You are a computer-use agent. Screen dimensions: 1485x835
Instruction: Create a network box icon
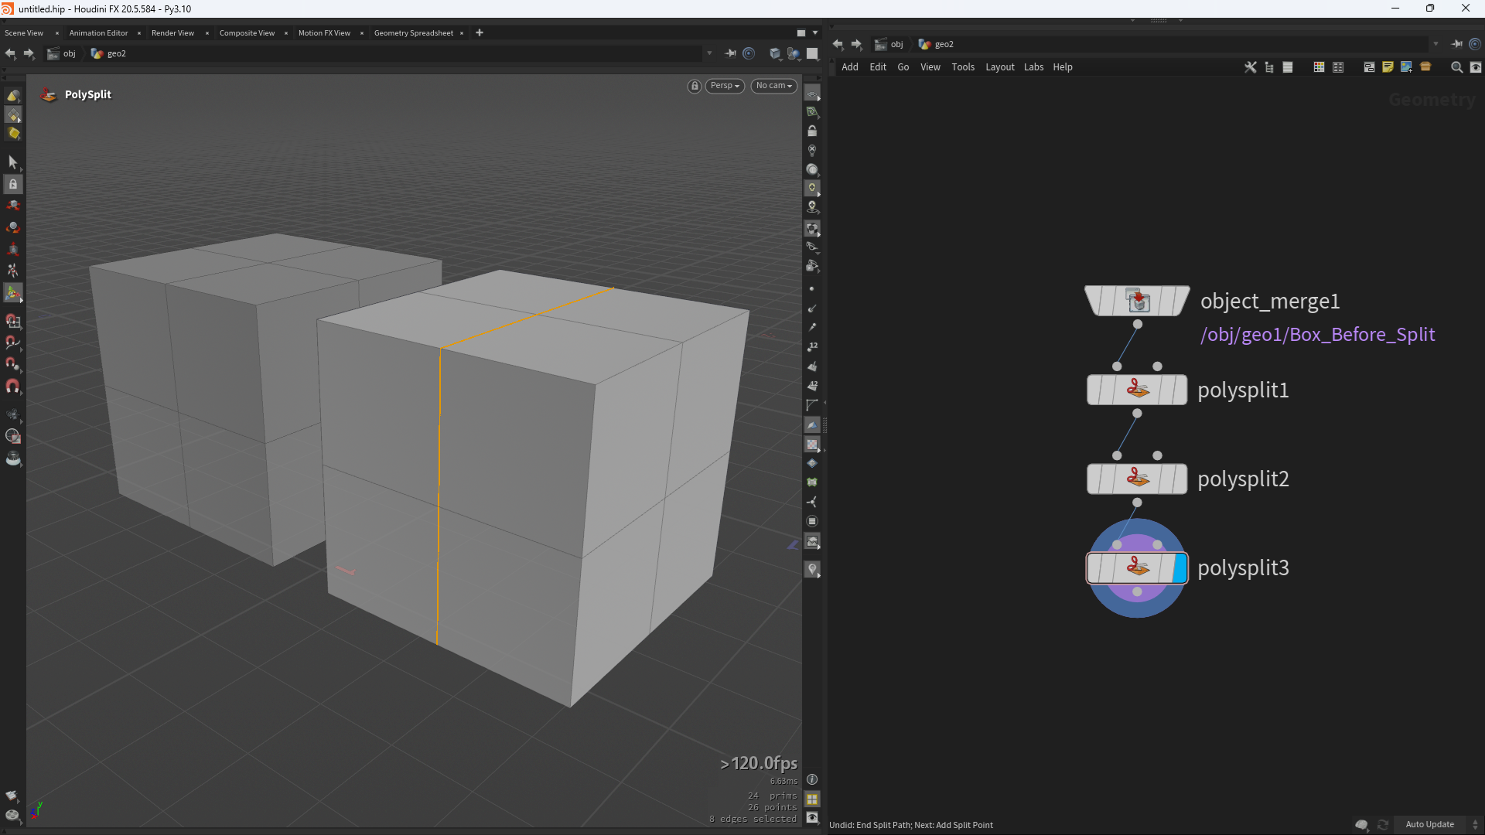click(x=1369, y=67)
